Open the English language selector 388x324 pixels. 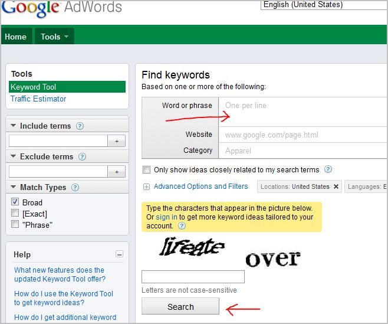coord(323,5)
